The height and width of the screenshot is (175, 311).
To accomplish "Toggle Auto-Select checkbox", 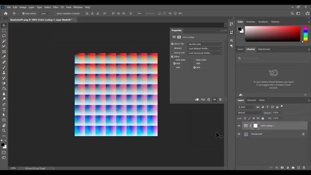I will pyautogui.click(x=23, y=14).
